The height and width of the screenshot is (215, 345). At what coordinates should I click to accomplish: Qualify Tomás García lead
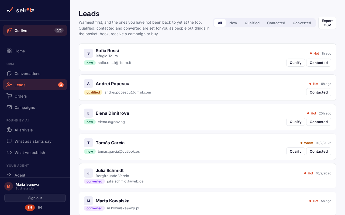click(296, 151)
